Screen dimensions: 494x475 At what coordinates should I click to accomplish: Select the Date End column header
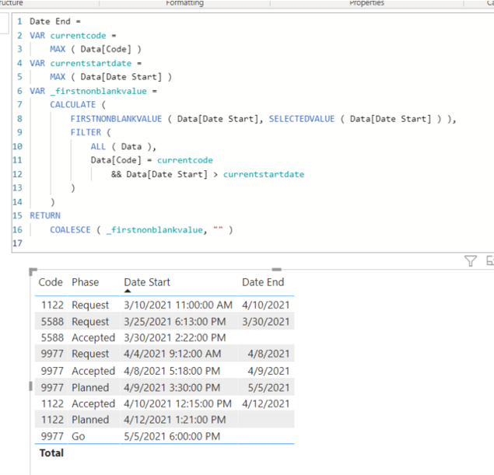pyautogui.click(x=263, y=282)
